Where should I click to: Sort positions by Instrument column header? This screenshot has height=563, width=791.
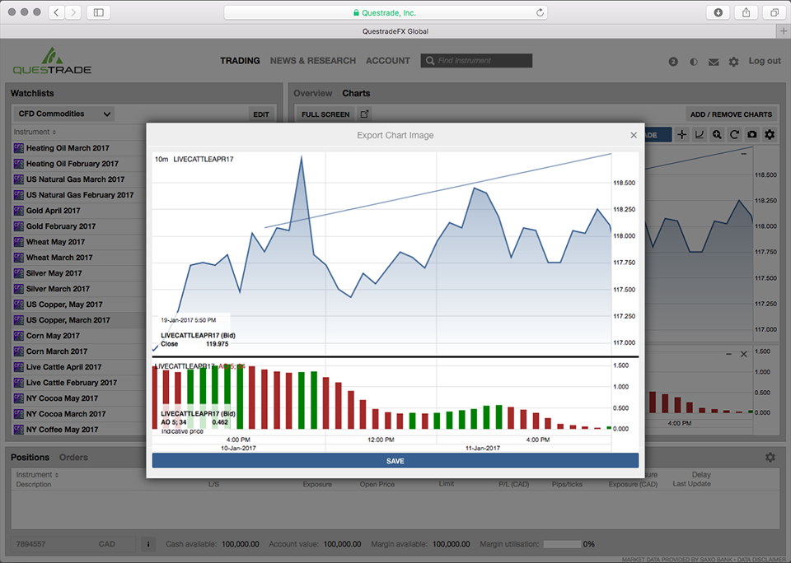pyautogui.click(x=37, y=475)
